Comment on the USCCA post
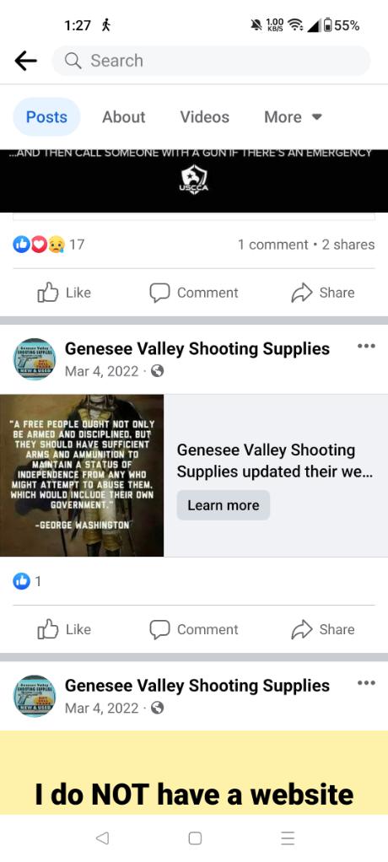Image resolution: width=388 pixels, height=862 pixels. click(194, 293)
